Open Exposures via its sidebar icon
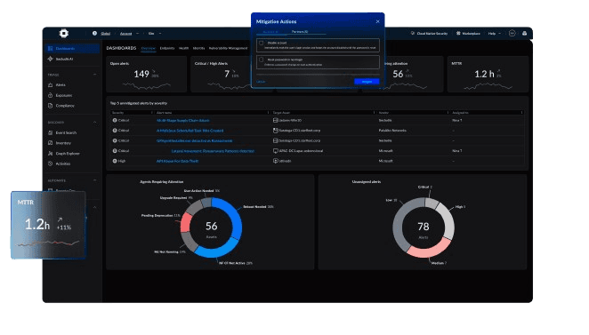This screenshot has width=589, height=335. coord(51,95)
